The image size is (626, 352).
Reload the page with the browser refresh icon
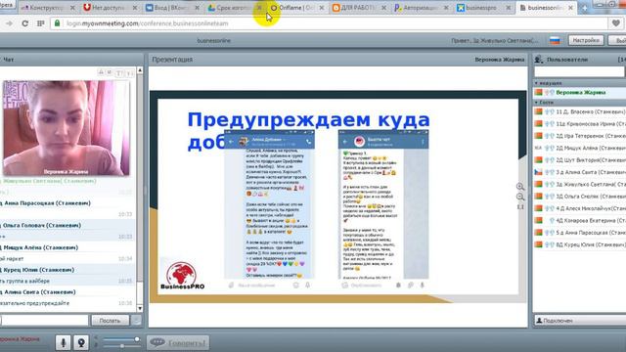pos(24,23)
